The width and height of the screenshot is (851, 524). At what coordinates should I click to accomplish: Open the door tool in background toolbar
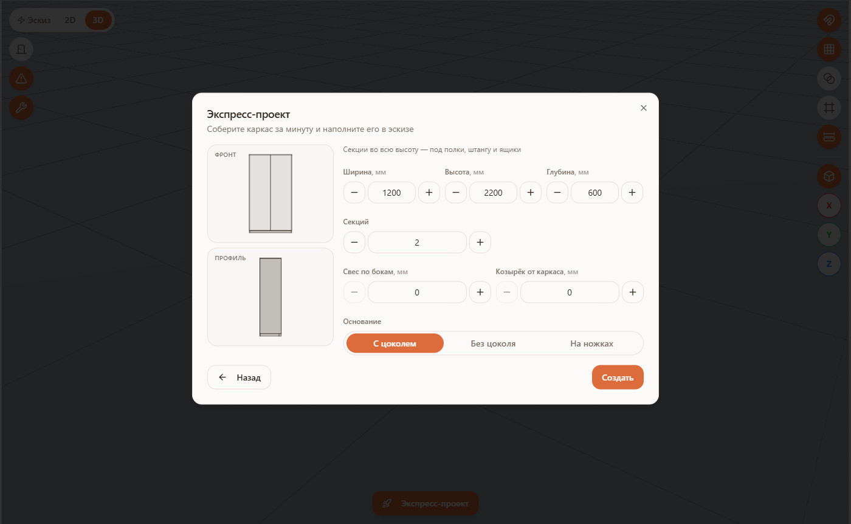point(21,49)
